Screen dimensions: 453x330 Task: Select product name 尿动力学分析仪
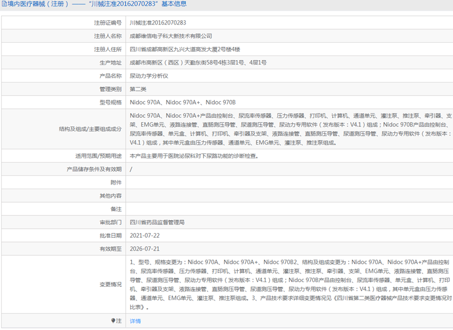pos(149,76)
